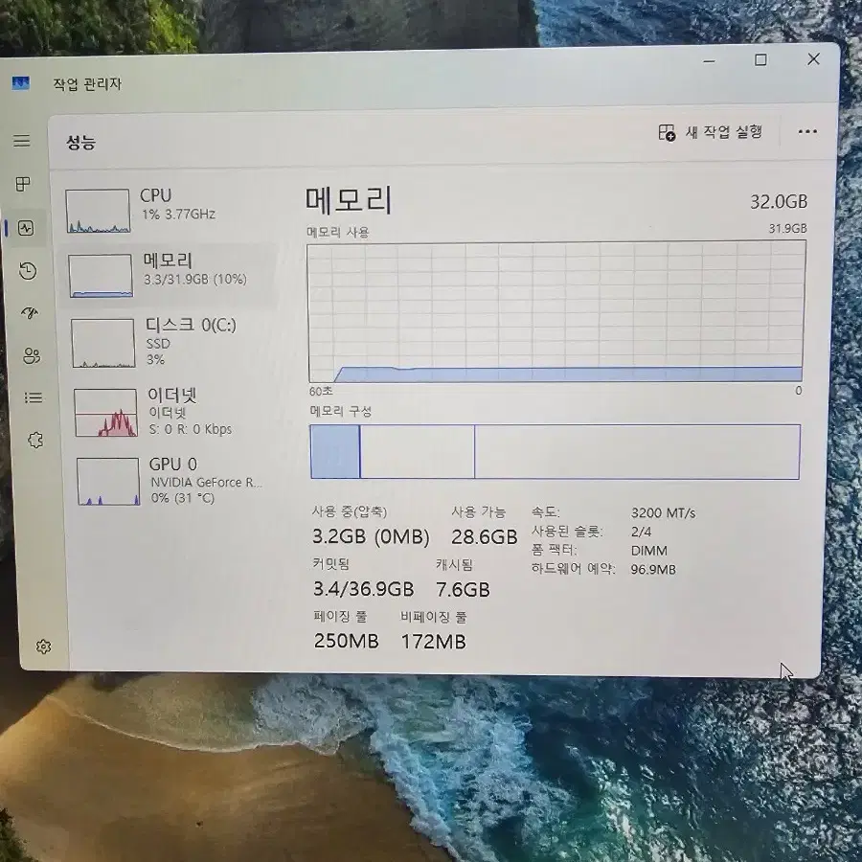The image size is (862, 862).
Task: Click the 3.4/36.9GB committed value
Action: (x=363, y=589)
